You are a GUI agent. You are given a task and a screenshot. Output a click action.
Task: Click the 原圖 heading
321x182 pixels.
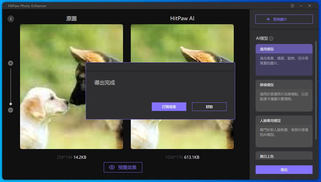click(x=71, y=18)
